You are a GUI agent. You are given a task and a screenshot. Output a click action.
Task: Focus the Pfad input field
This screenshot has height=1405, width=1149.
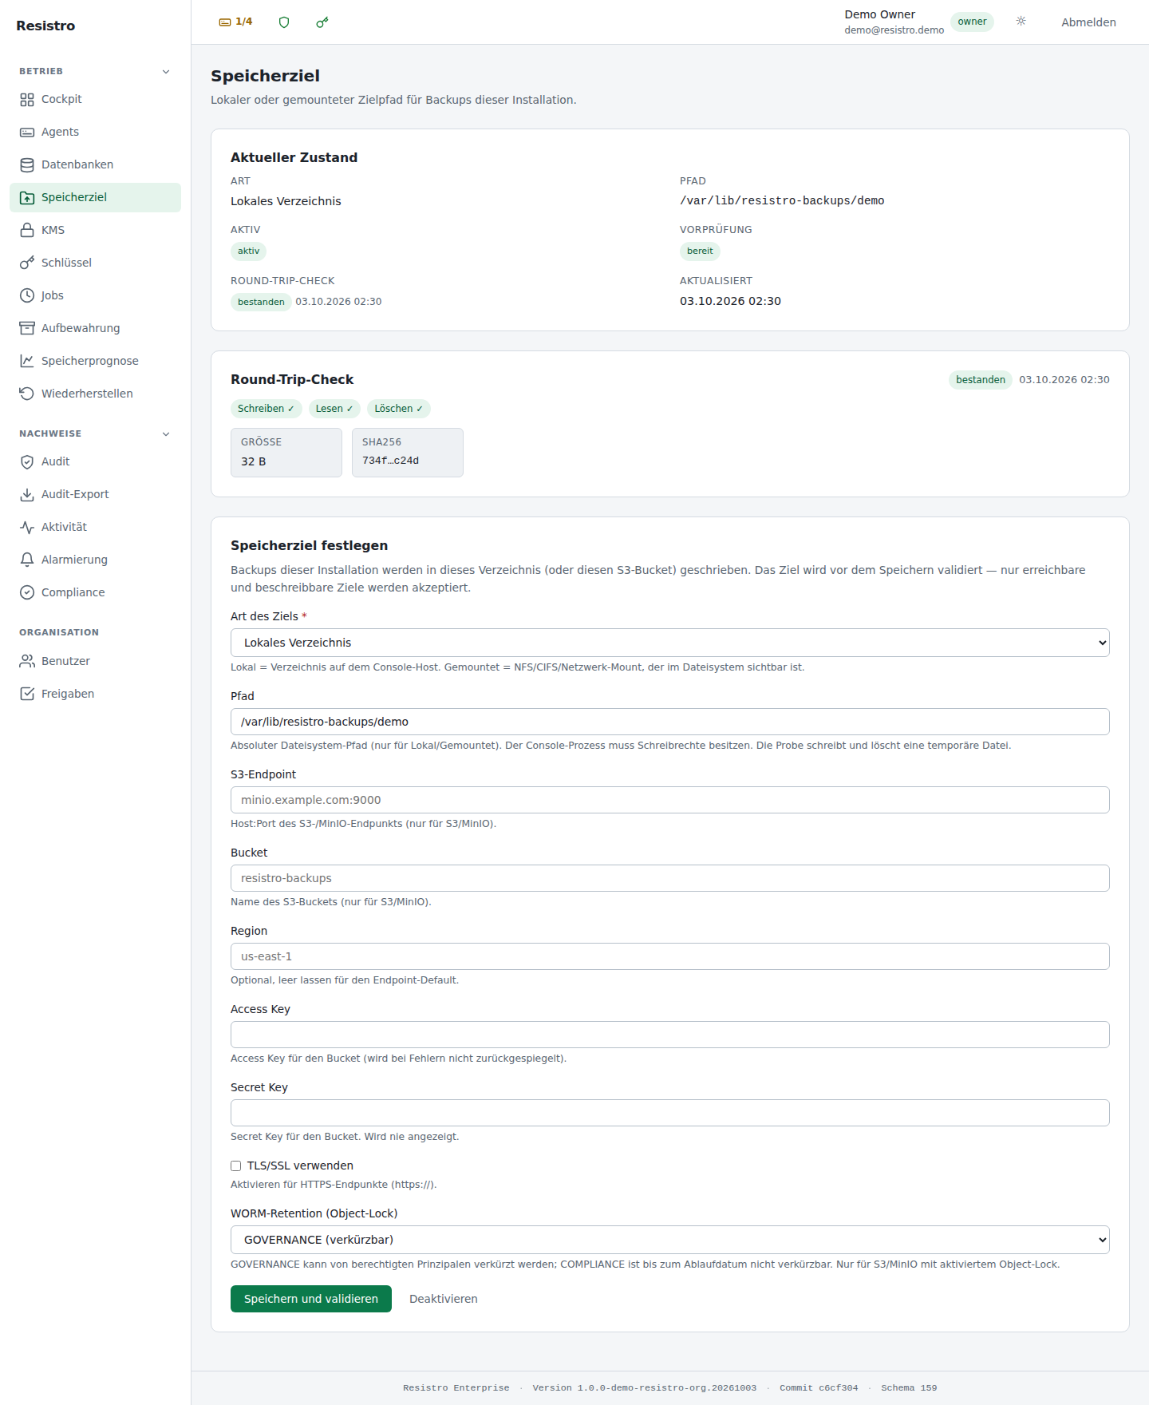coord(670,722)
